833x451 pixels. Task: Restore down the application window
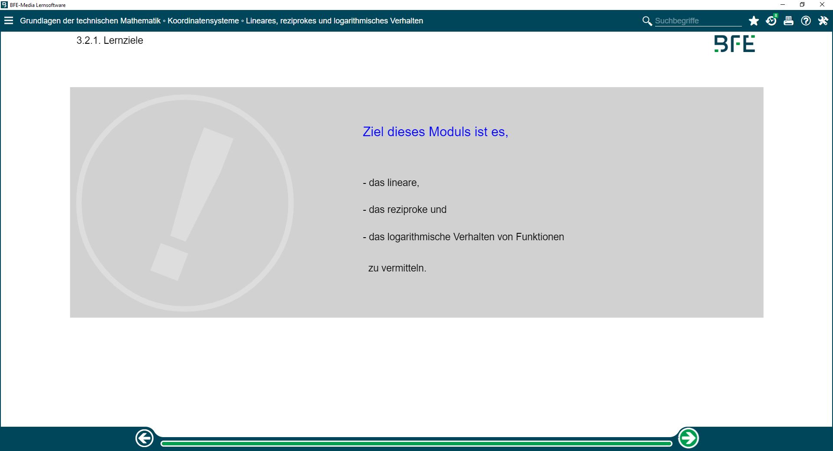(802, 5)
